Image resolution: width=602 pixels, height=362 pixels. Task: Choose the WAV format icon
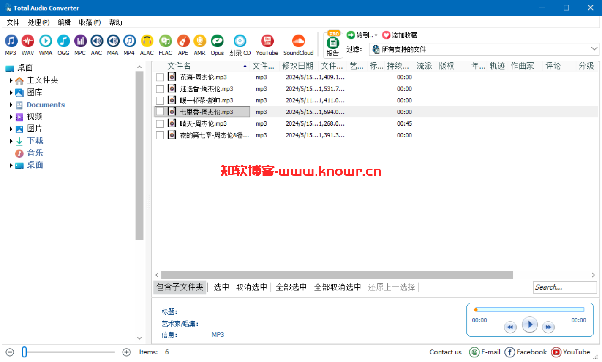(28, 41)
